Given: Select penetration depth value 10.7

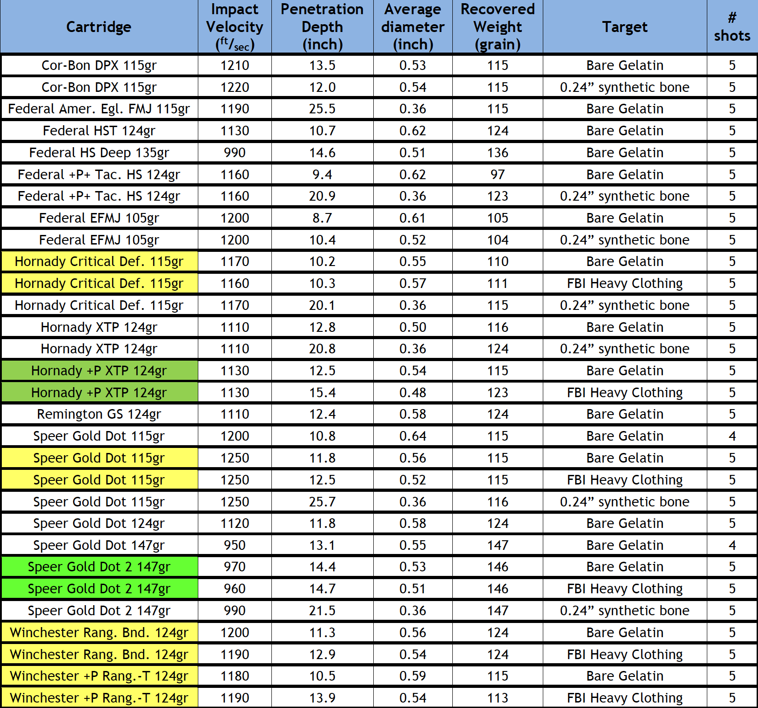Looking at the screenshot, I should (322, 131).
